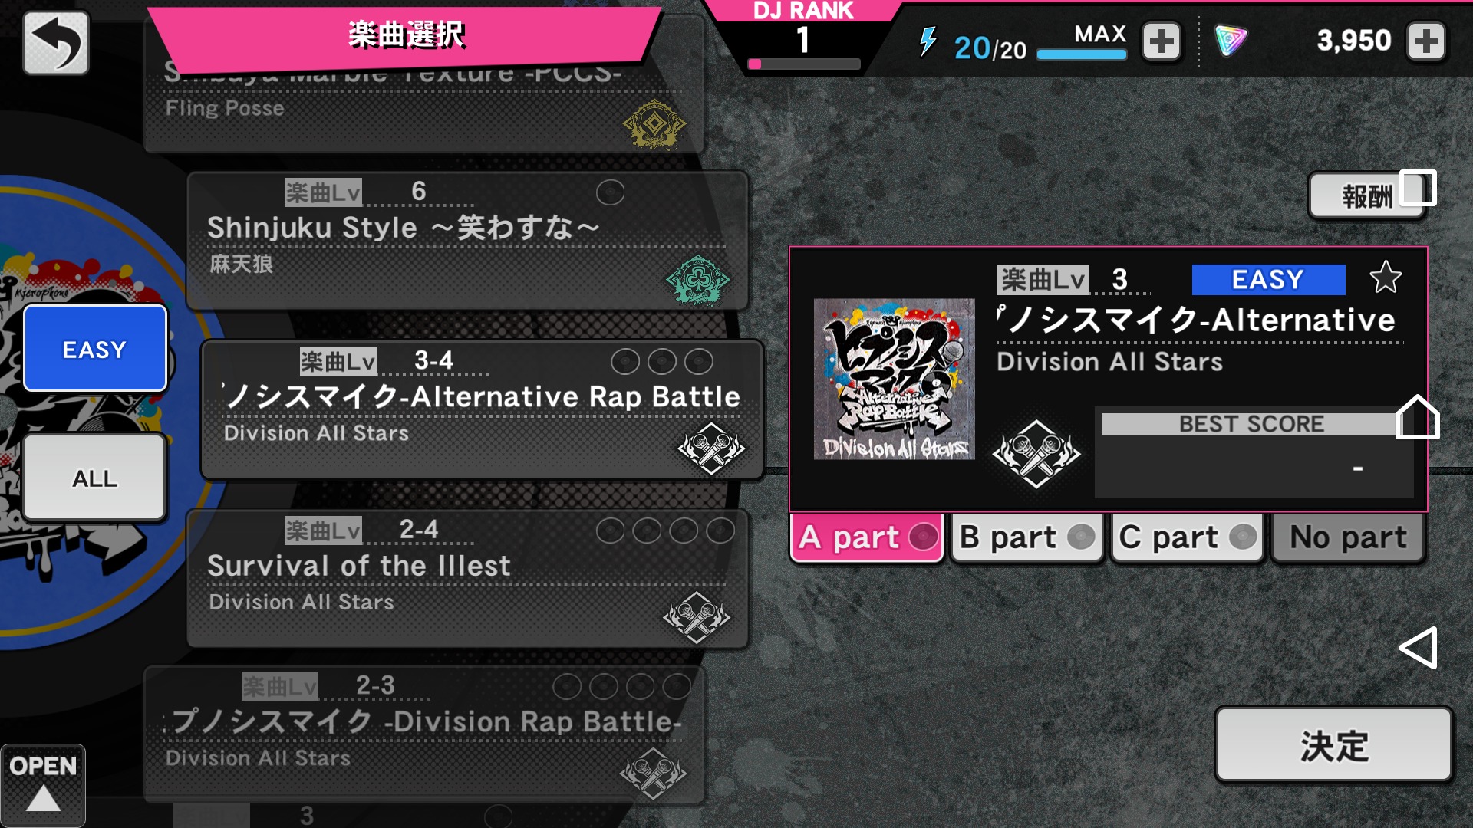Tap the home icon beside BEST SCORE

(1417, 417)
